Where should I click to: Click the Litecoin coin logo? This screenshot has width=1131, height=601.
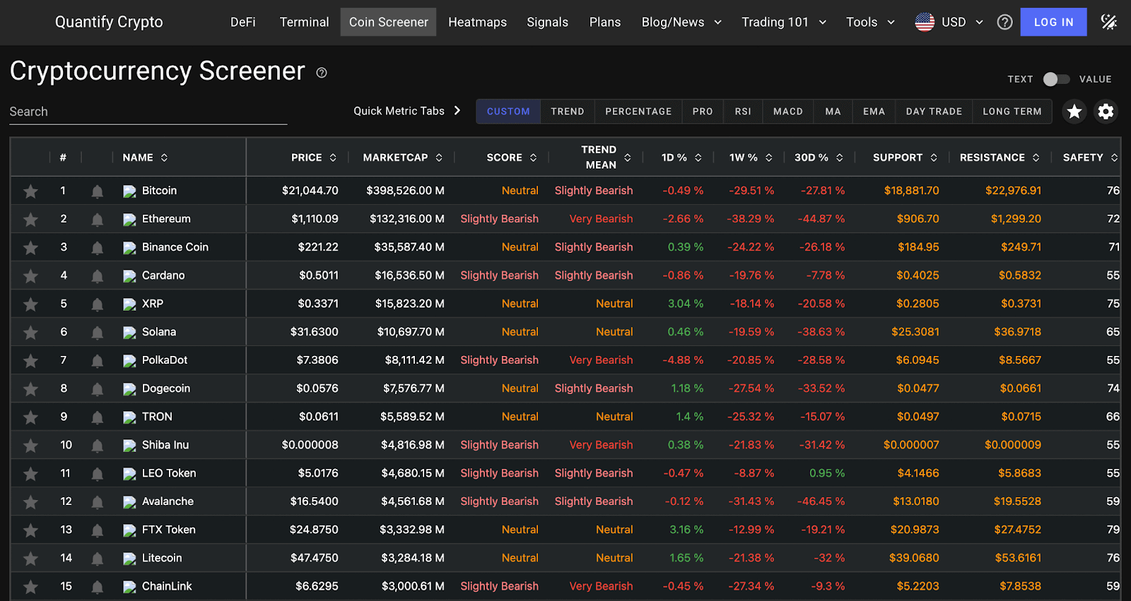[129, 559]
